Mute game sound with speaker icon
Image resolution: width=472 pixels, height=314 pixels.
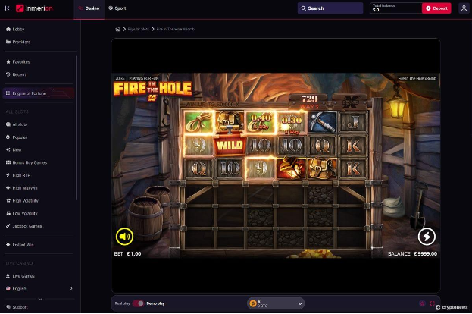pos(124,237)
